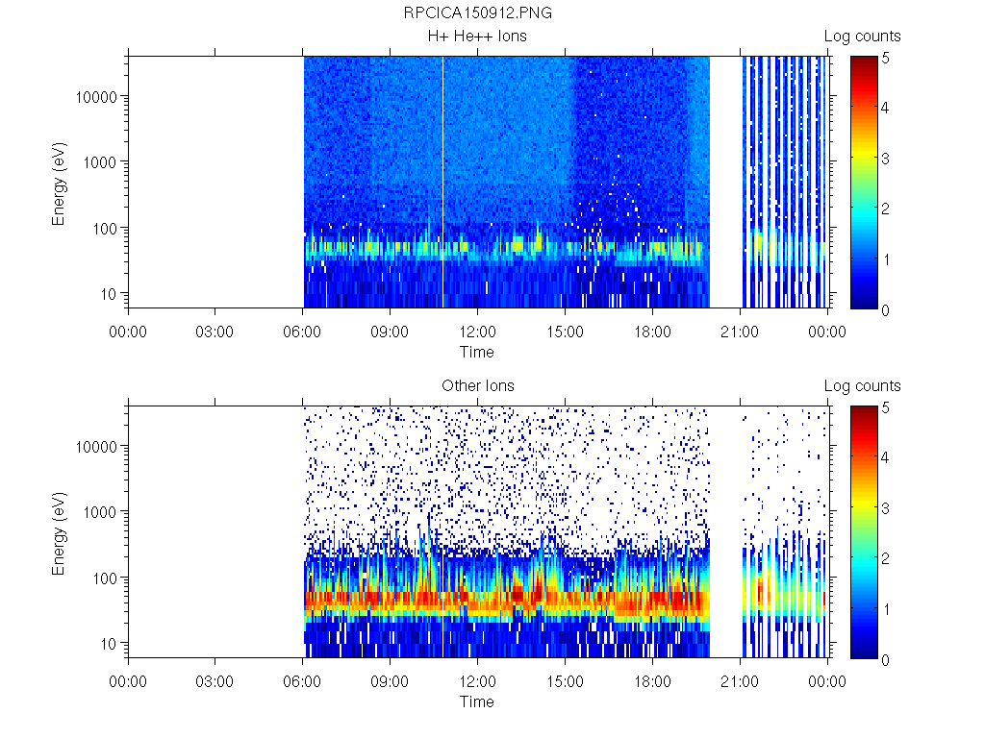Click the 21:00 tick label in the bottom panel
985x738 pixels.
(x=740, y=681)
